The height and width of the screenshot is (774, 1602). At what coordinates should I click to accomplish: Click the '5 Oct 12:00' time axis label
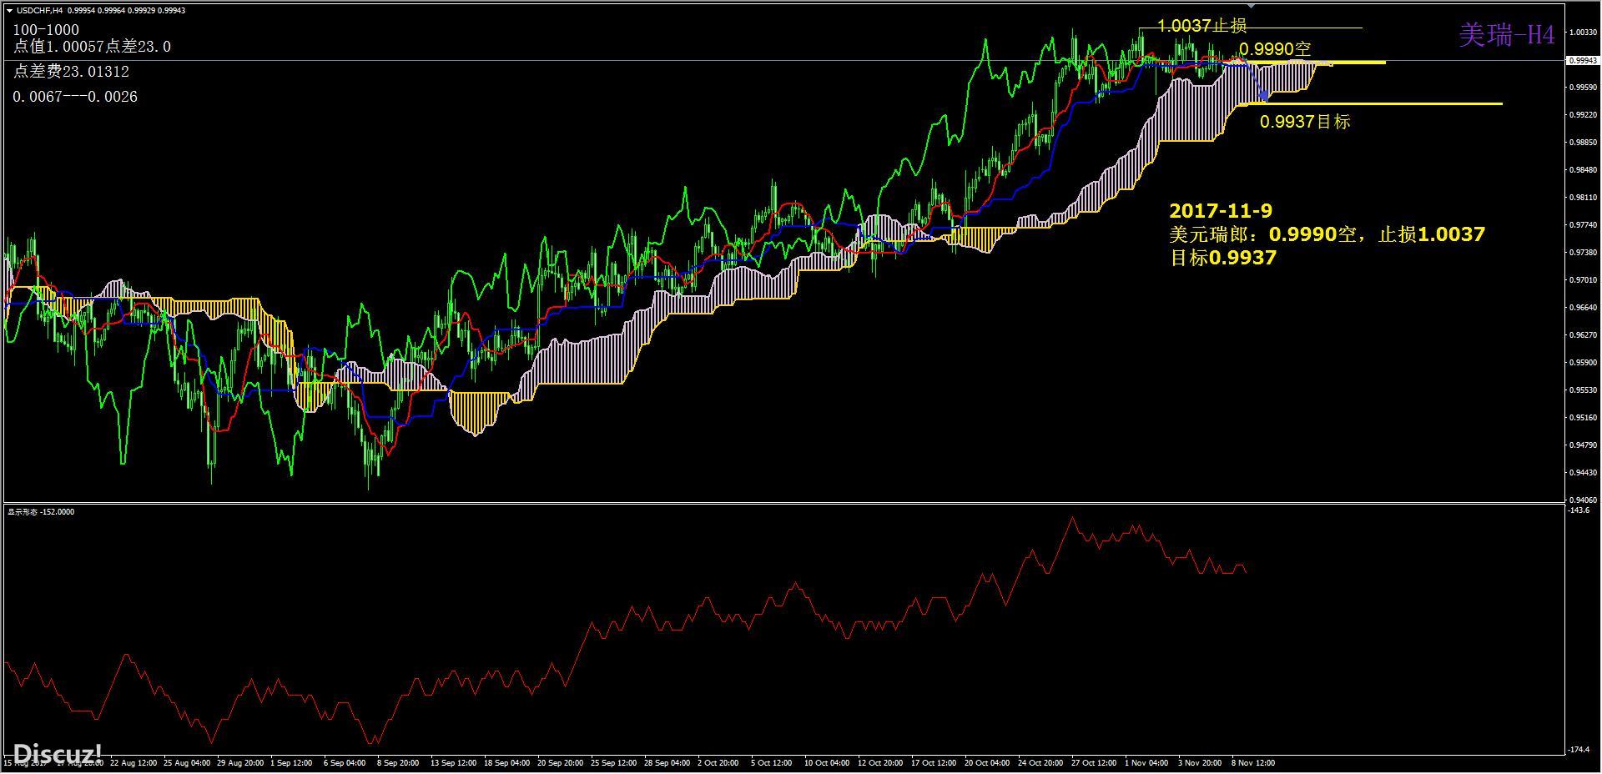(772, 763)
